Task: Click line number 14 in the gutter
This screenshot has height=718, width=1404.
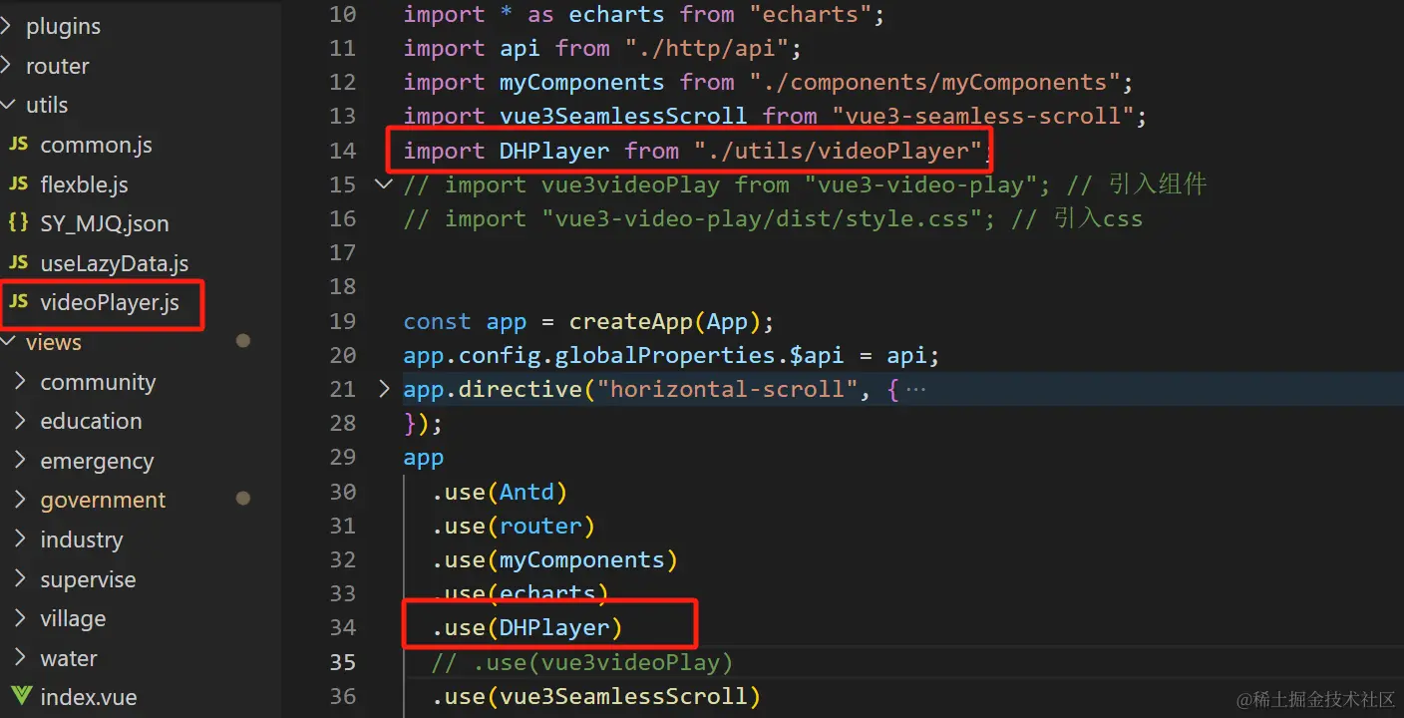Action: click(342, 151)
